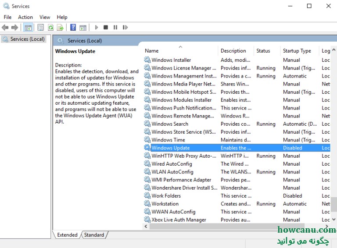Open the View menu

click(x=45, y=17)
